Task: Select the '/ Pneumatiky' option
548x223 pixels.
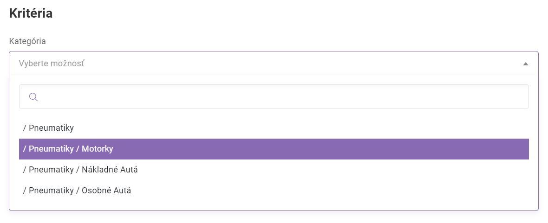Action: (48, 127)
